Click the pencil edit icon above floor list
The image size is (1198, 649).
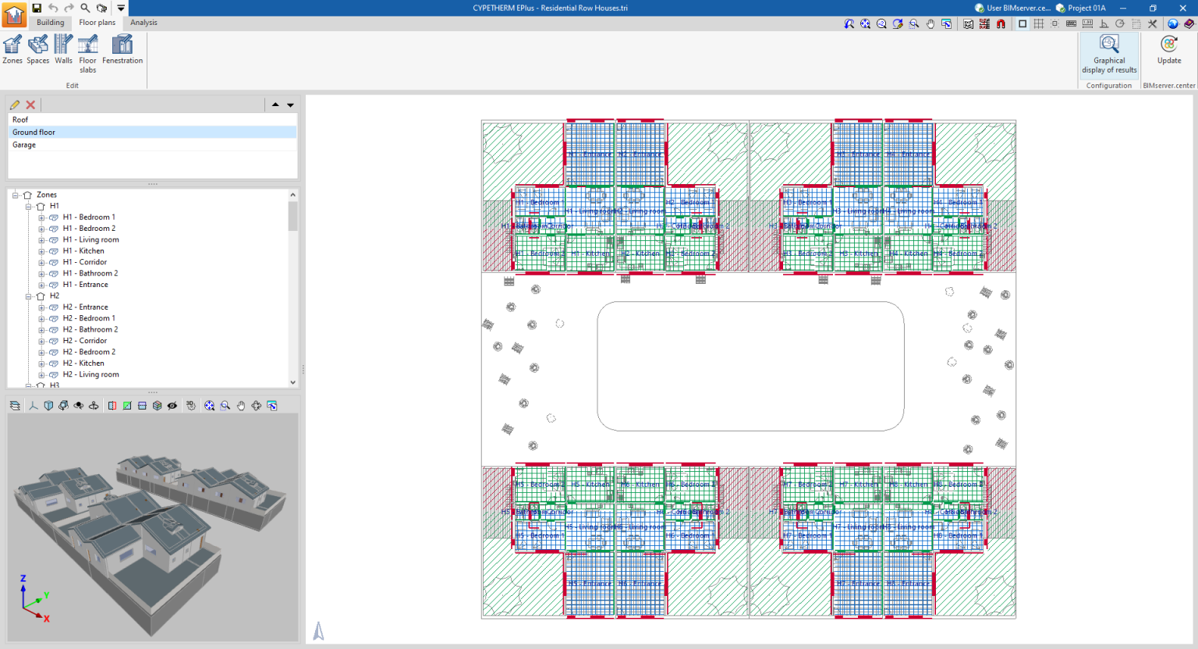pos(15,105)
